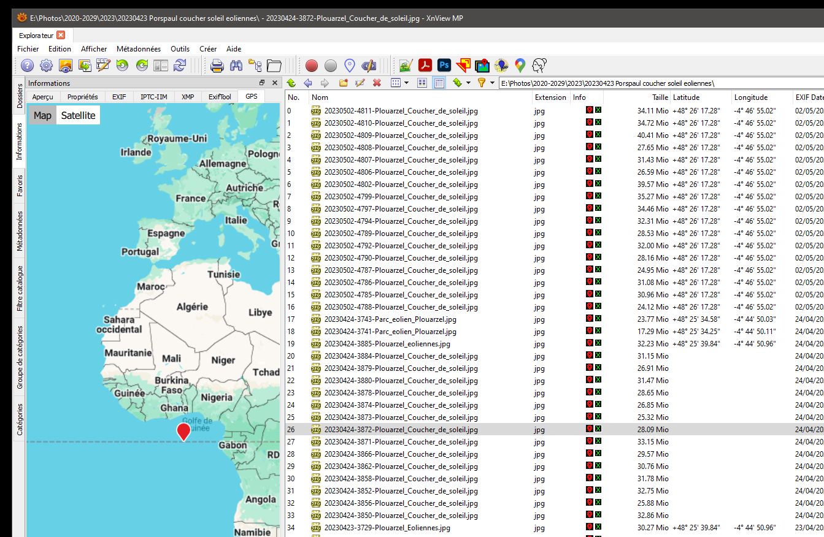Click the printer icon in the toolbar

(x=217, y=66)
